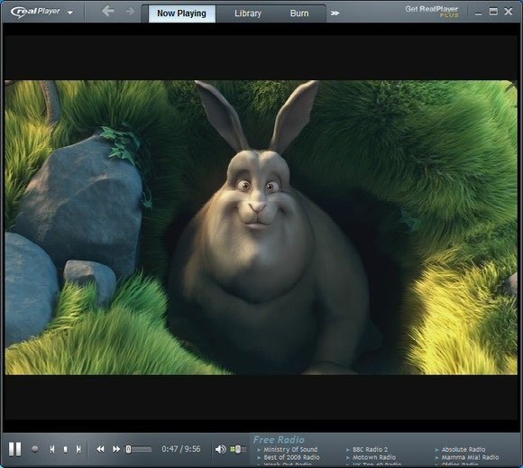Image resolution: width=523 pixels, height=468 pixels.
Task: Click the record button
Action: [x=34, y=449]
